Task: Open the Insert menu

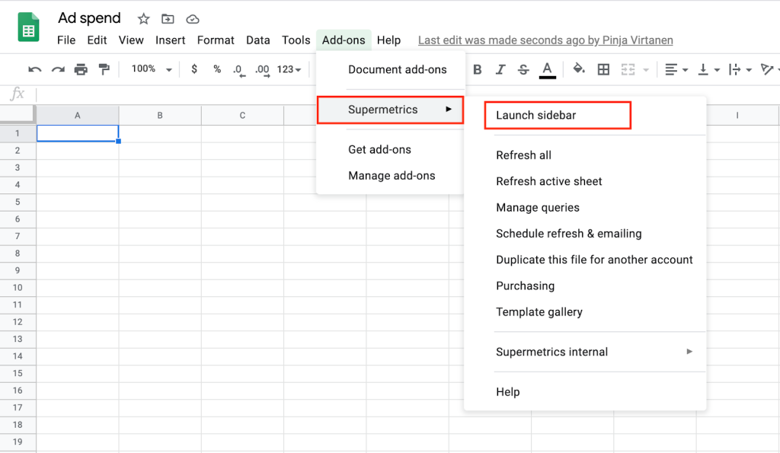Action: (x=170, y=40)
